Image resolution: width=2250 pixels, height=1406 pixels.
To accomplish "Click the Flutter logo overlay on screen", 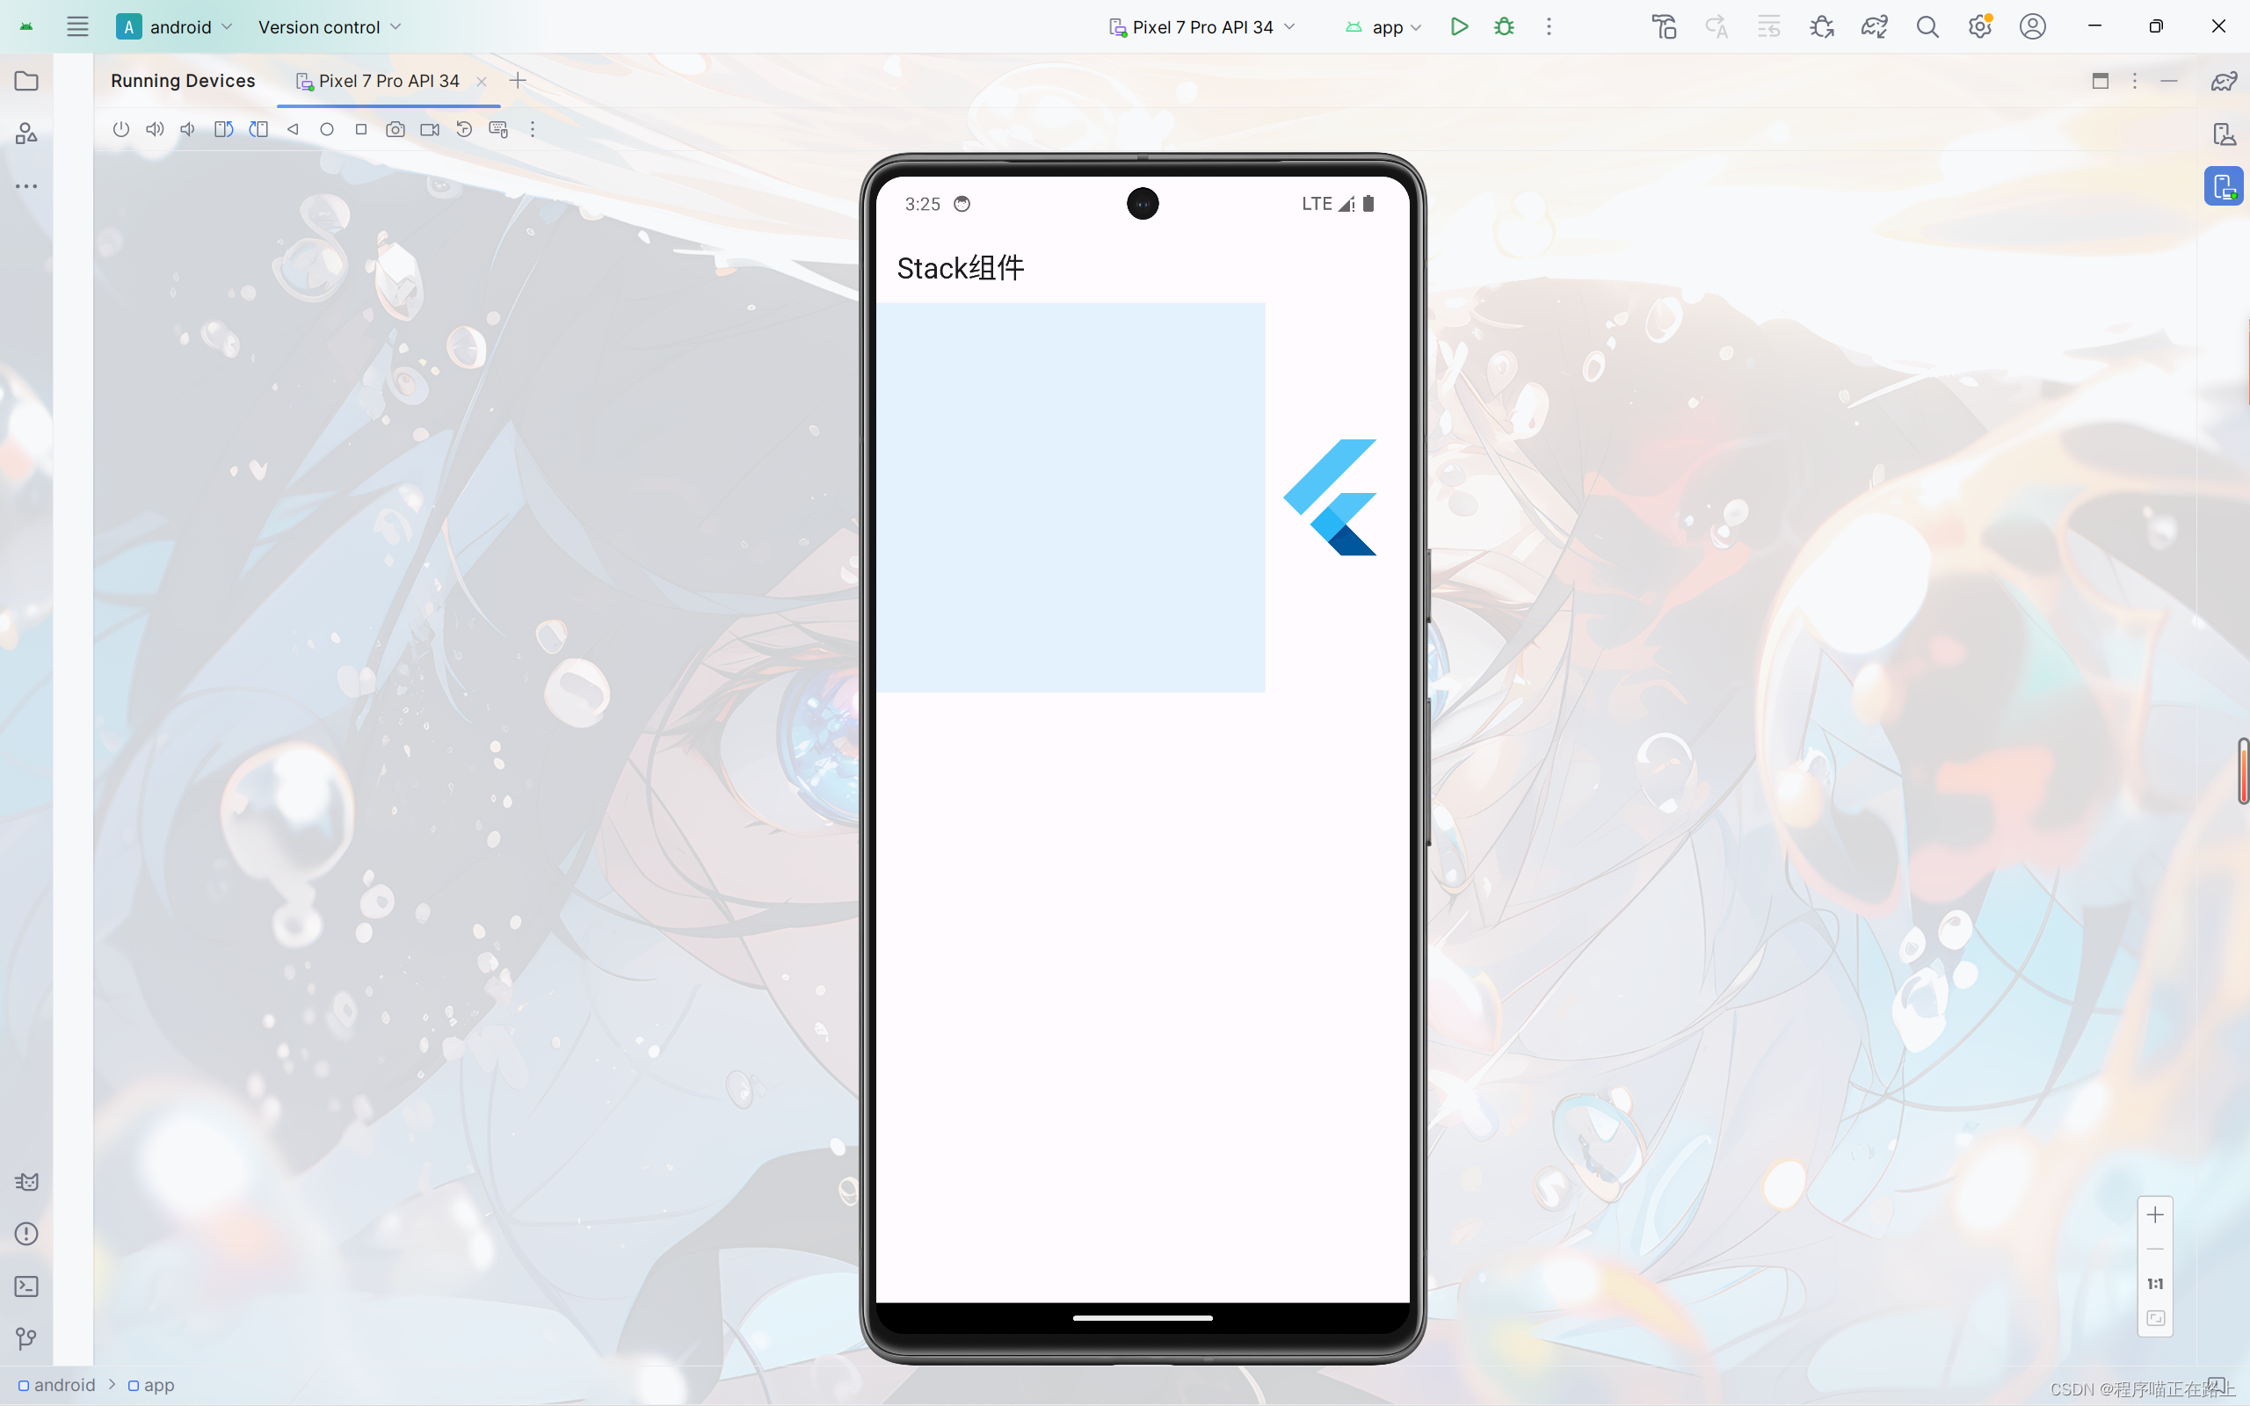I will click(1332, 497).
